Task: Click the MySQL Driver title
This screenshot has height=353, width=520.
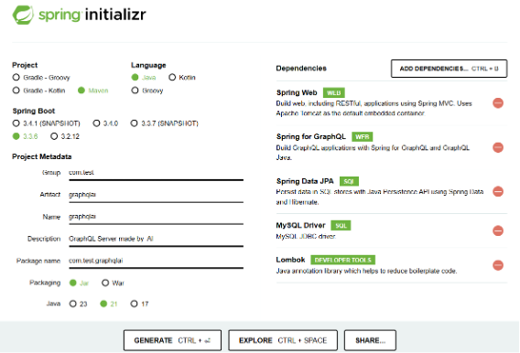Action: click(301, 226)
